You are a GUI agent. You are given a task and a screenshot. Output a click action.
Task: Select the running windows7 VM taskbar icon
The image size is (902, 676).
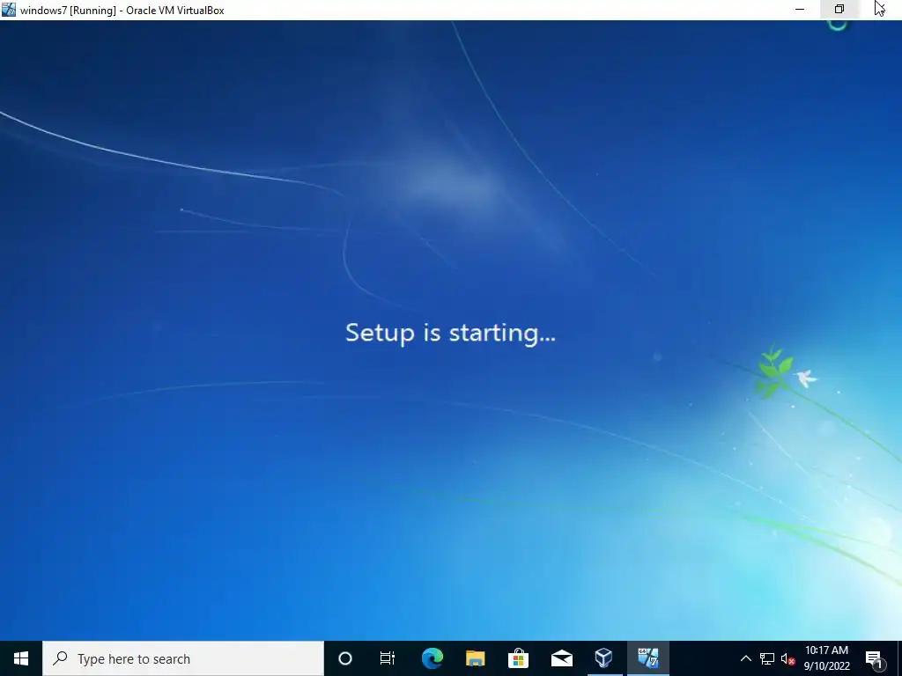point(647,658)
